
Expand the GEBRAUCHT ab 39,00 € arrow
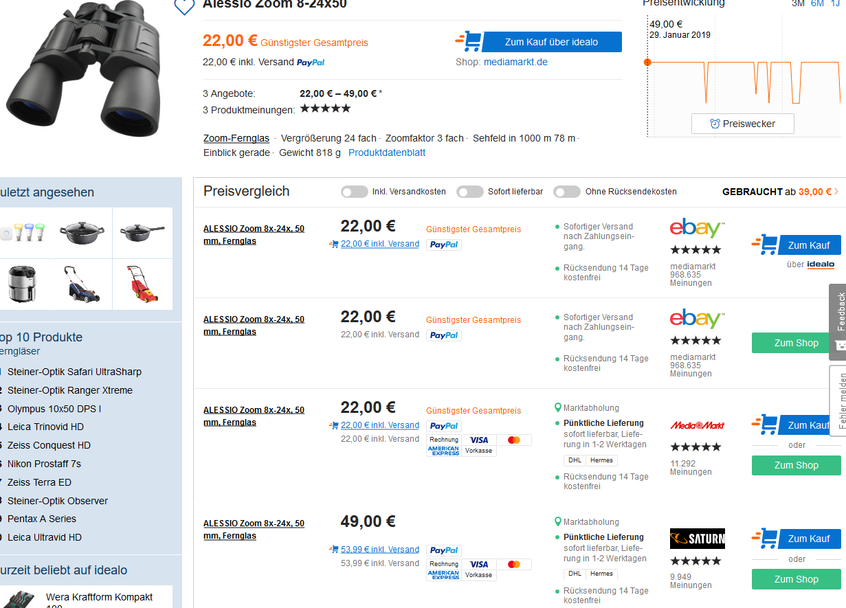(x=836, y=192)
